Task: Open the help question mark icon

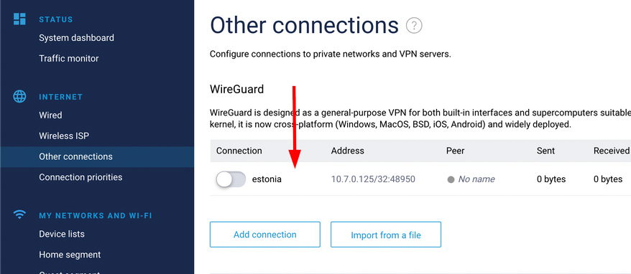Action: 414,26
